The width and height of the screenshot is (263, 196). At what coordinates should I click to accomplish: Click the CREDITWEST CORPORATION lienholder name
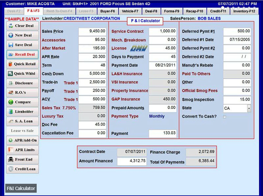92,19
